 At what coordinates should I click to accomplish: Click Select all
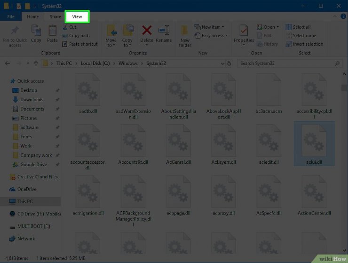tap(298, 27)
